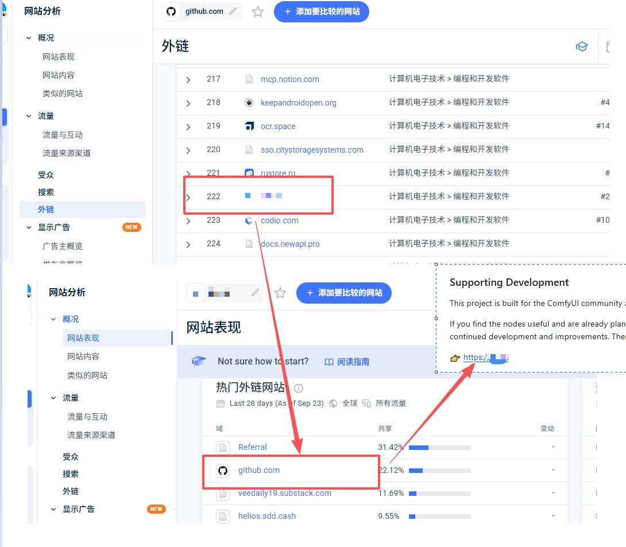Viewport: 626px width, 547px height.
Task: Click the github.com share bar at 22.12%
Action: pos(439,471)
